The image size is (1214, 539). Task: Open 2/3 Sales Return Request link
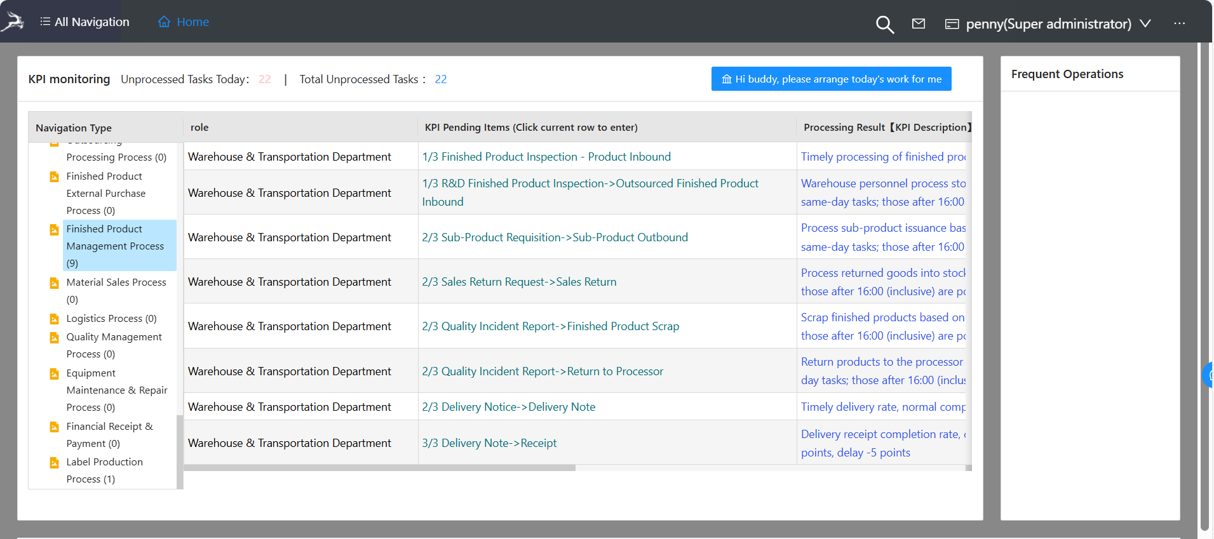[x=519, y=282]
